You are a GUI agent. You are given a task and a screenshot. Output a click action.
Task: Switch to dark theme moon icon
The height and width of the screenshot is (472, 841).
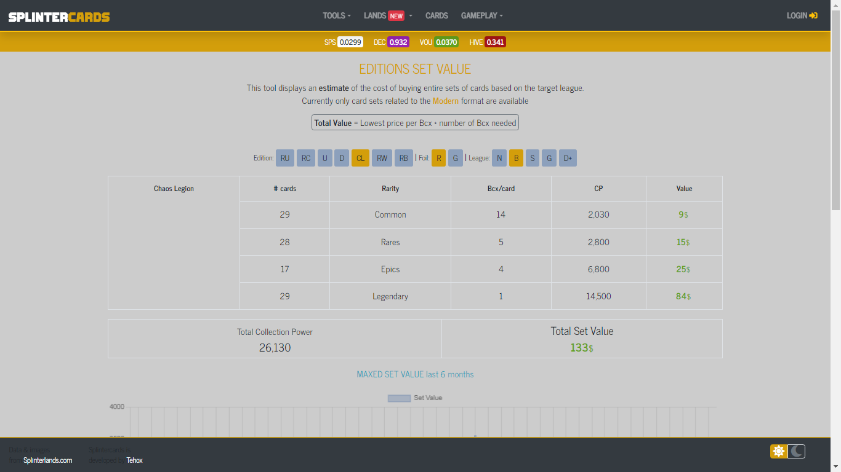coord(797,452)
